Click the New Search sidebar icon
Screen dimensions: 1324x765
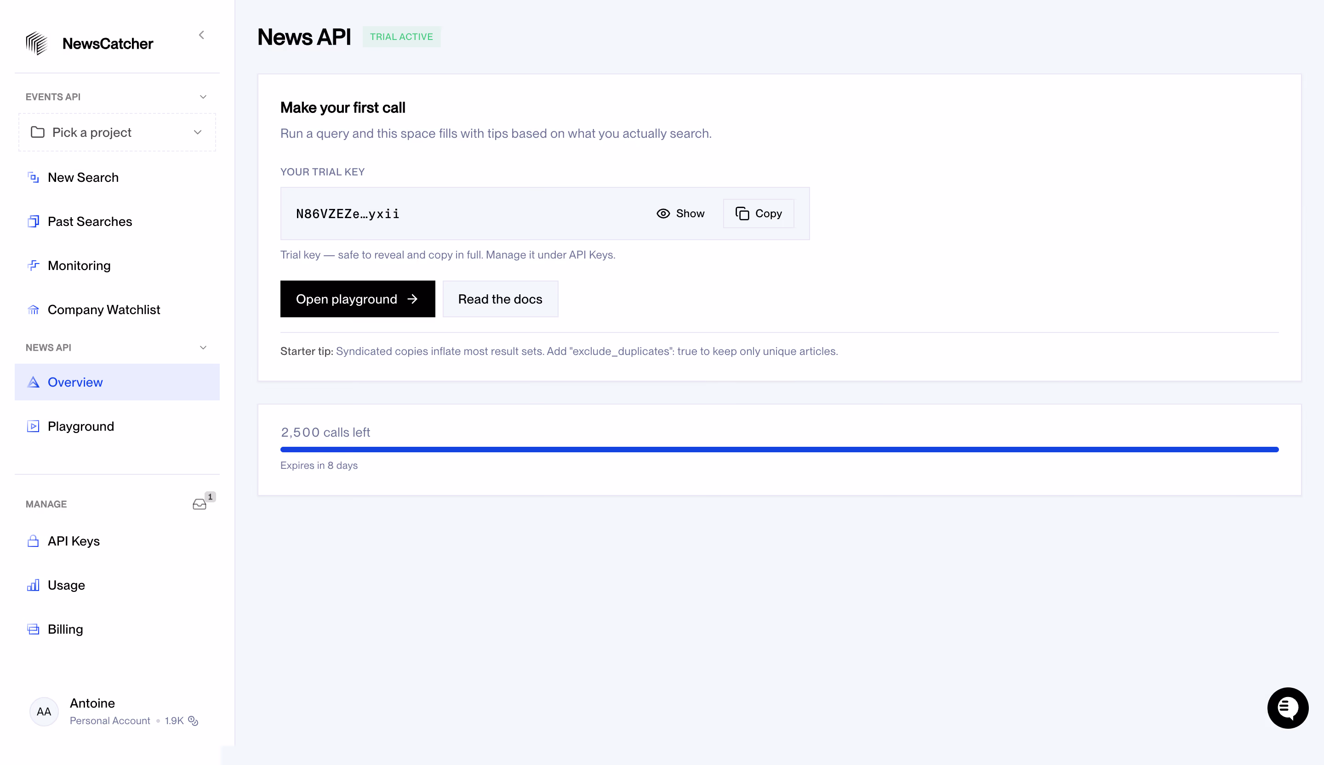tap(34, 177)
